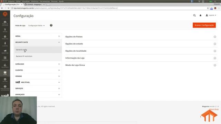Image resolution: width=221 pixels, height=124 pixels.
Task: Open the Relatórios bar chart sidebar icon
Action: point(5,66)
